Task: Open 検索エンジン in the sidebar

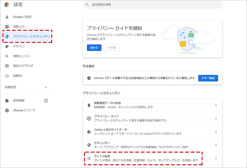Action: (x=22, y=56)
